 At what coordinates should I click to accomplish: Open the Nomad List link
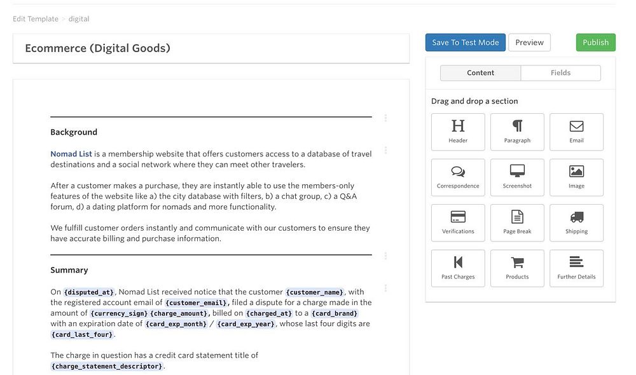tap(71, 154)
